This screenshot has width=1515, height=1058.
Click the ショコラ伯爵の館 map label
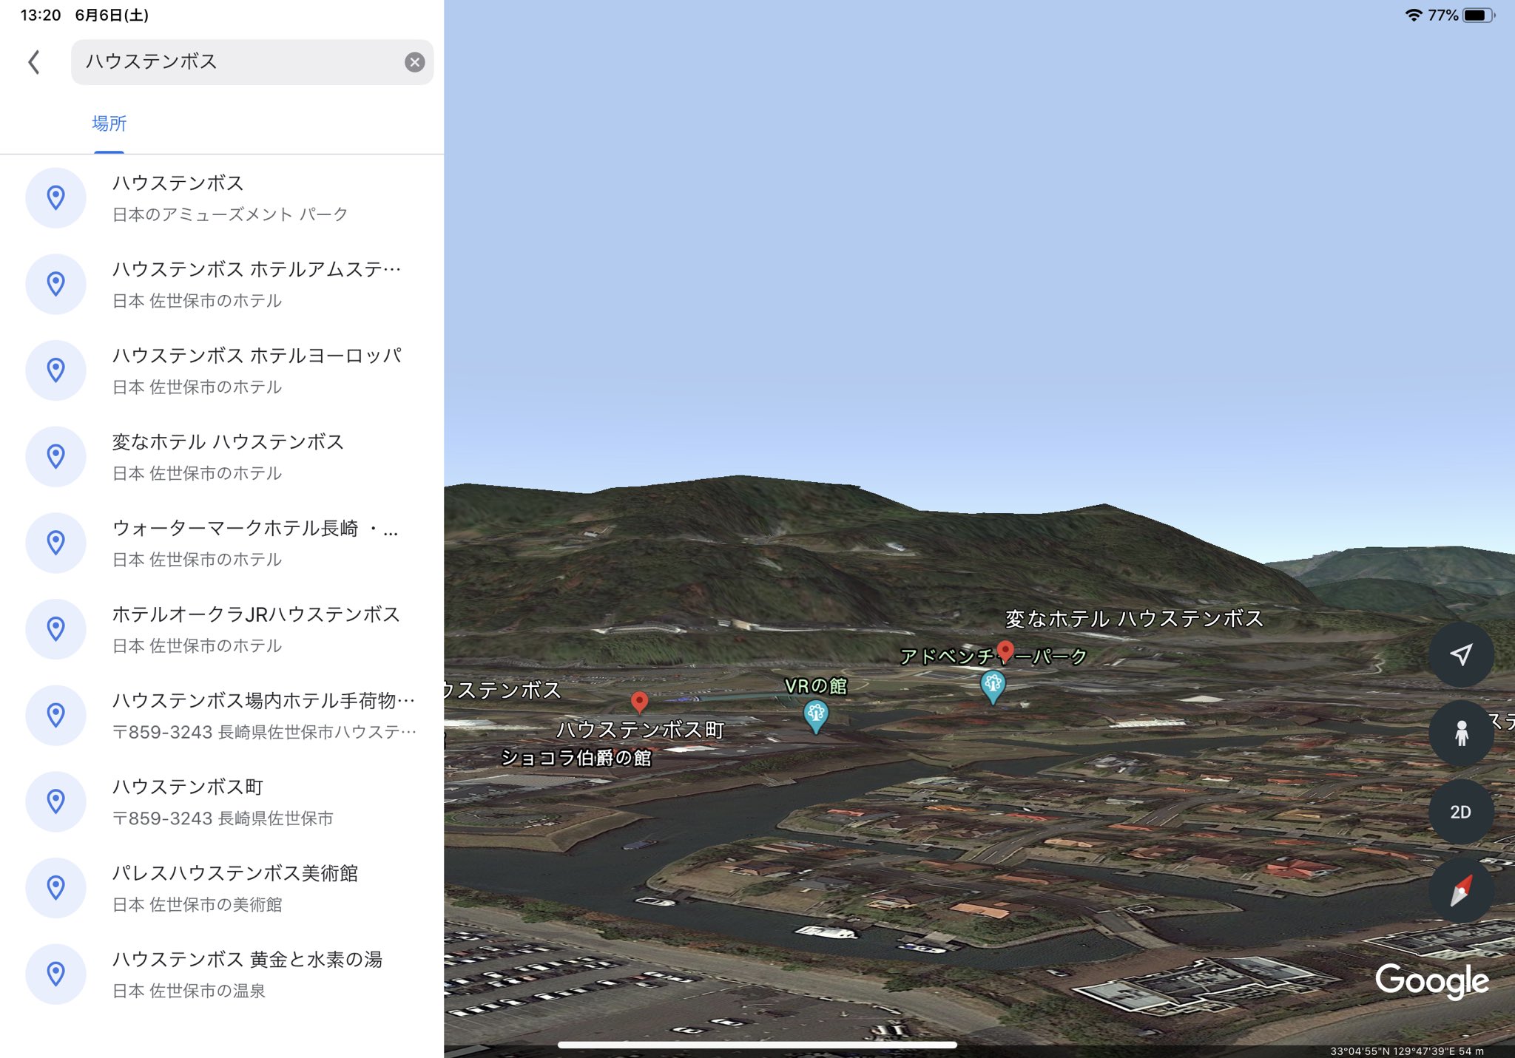coord(576,758)
